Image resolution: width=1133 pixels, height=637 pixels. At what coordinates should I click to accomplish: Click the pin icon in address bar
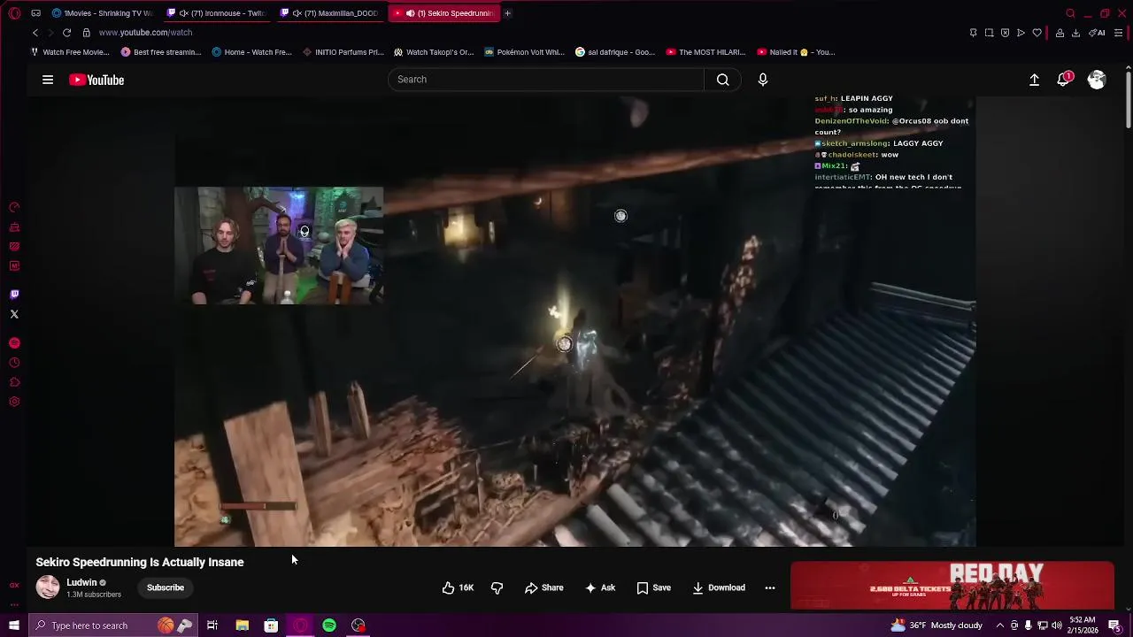pyautogui.click(x=973, y=33)
